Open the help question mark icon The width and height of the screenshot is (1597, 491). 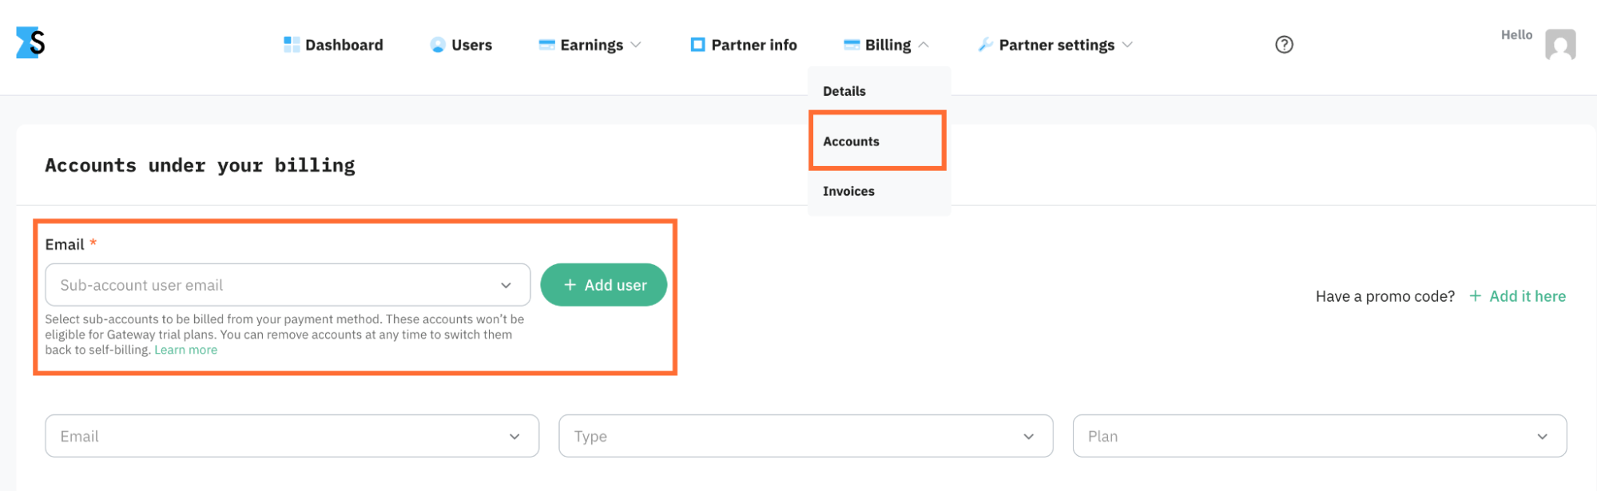1284,45
